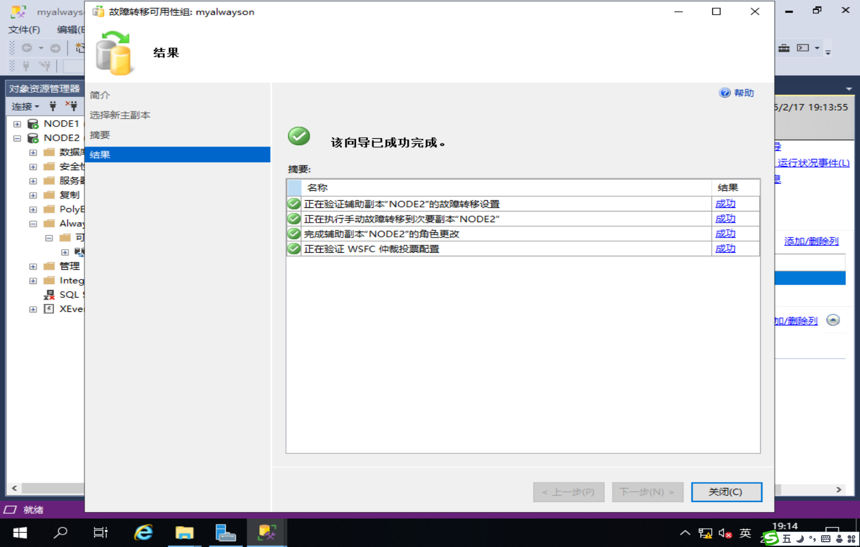The image size is (860, 547).
Task: Collapse the dashboard section with the round arrow button
Action: (833, 320)
